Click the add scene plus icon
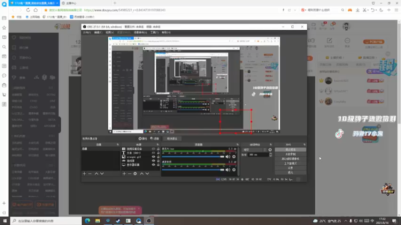The image size is (401, 225). [84, 173]
